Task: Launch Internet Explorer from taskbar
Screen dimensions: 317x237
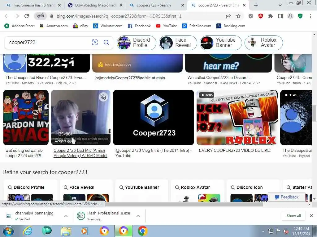Action: point(28,231)
